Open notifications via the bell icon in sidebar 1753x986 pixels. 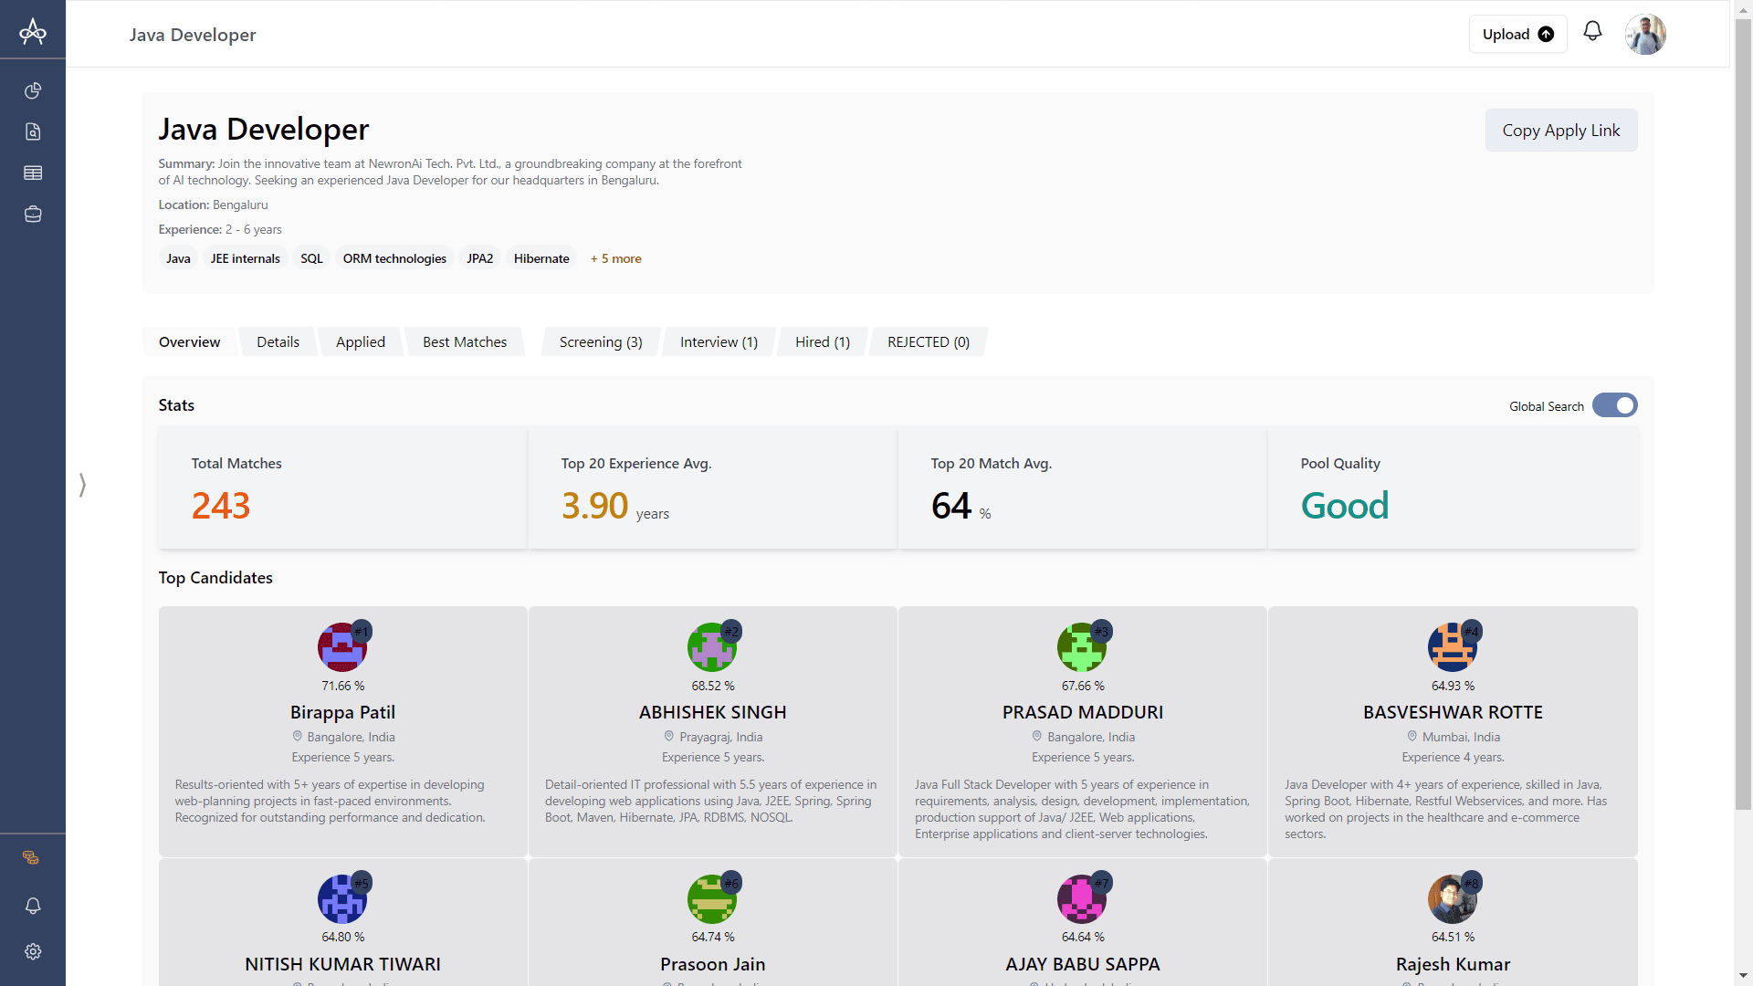(x=33, y=907)
